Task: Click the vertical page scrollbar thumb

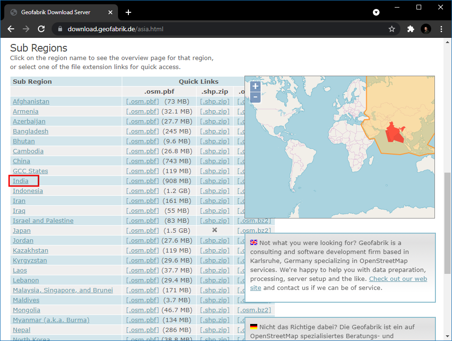Action: point(447,222)
